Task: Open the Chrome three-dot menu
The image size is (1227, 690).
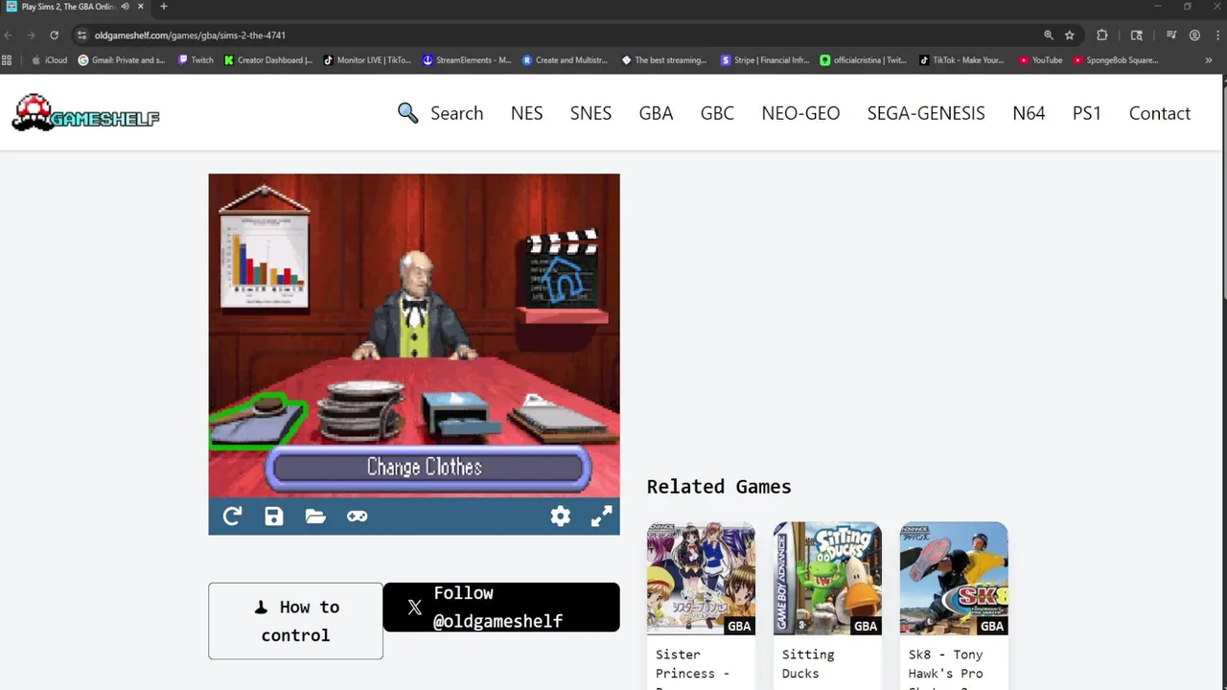Action: coord(1216,35)
